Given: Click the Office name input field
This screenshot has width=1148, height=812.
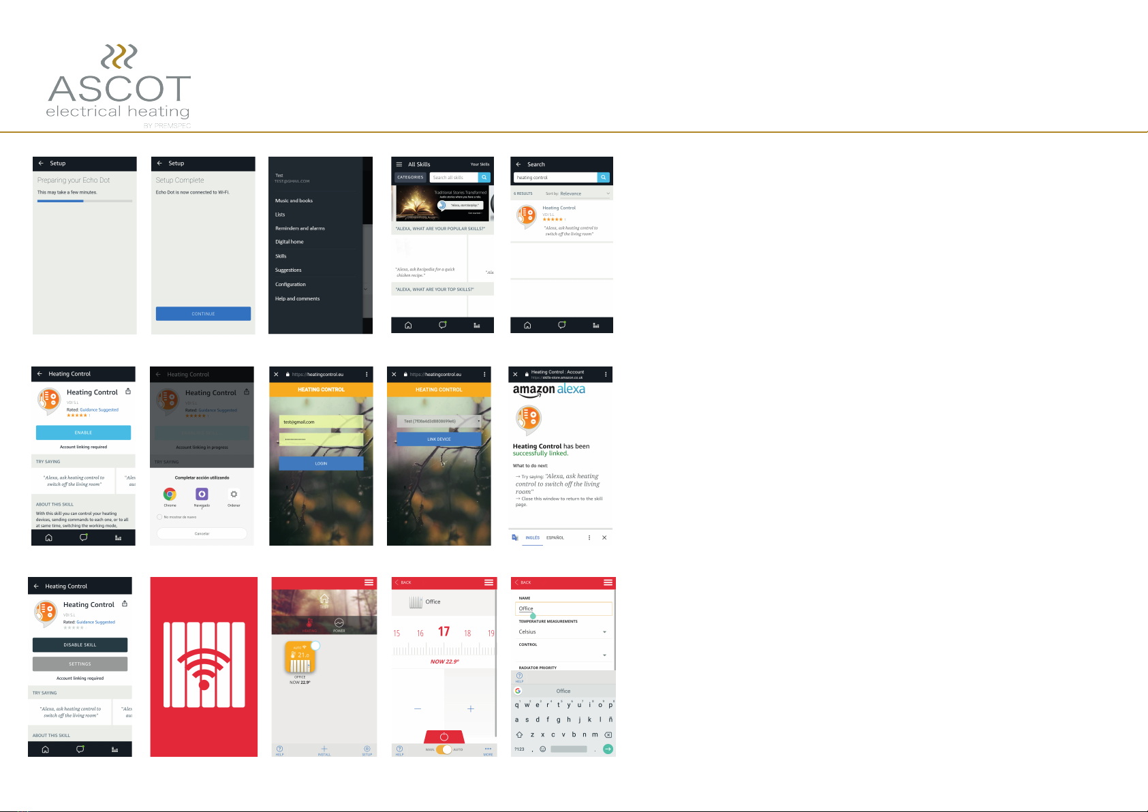Looking at the screenshot, I should tap(563, 608).
